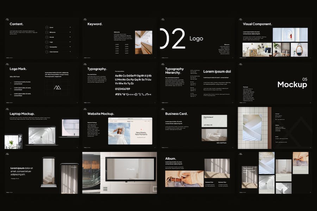The height and width of the screenshot is (211, 317).
Task: Click the Album. heading
Action: coord(170,159)
